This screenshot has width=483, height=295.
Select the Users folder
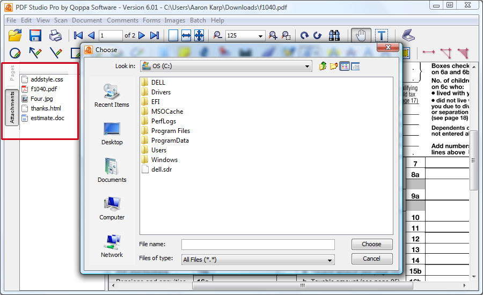[x=155, y=150]
